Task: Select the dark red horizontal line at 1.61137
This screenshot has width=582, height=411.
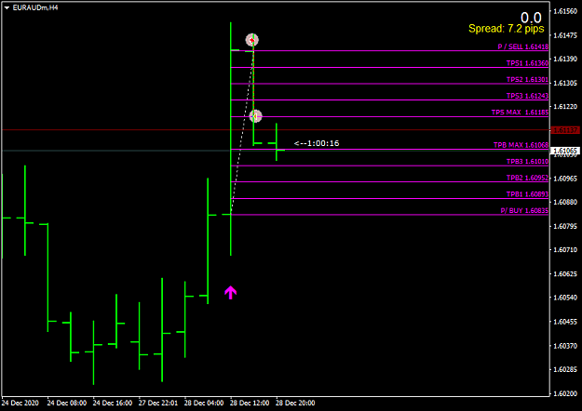Action: click(x=276, y=129)
